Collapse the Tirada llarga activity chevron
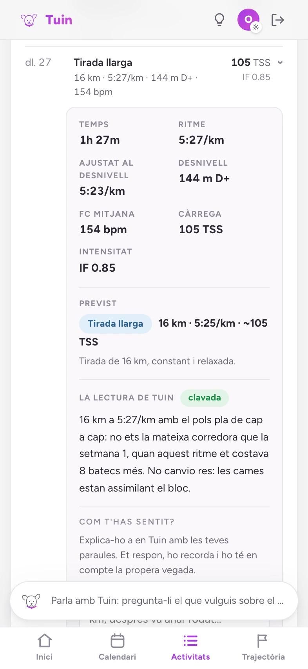Image resolution: width=308 pixels, height=669 pixels. tap(280, 62)
